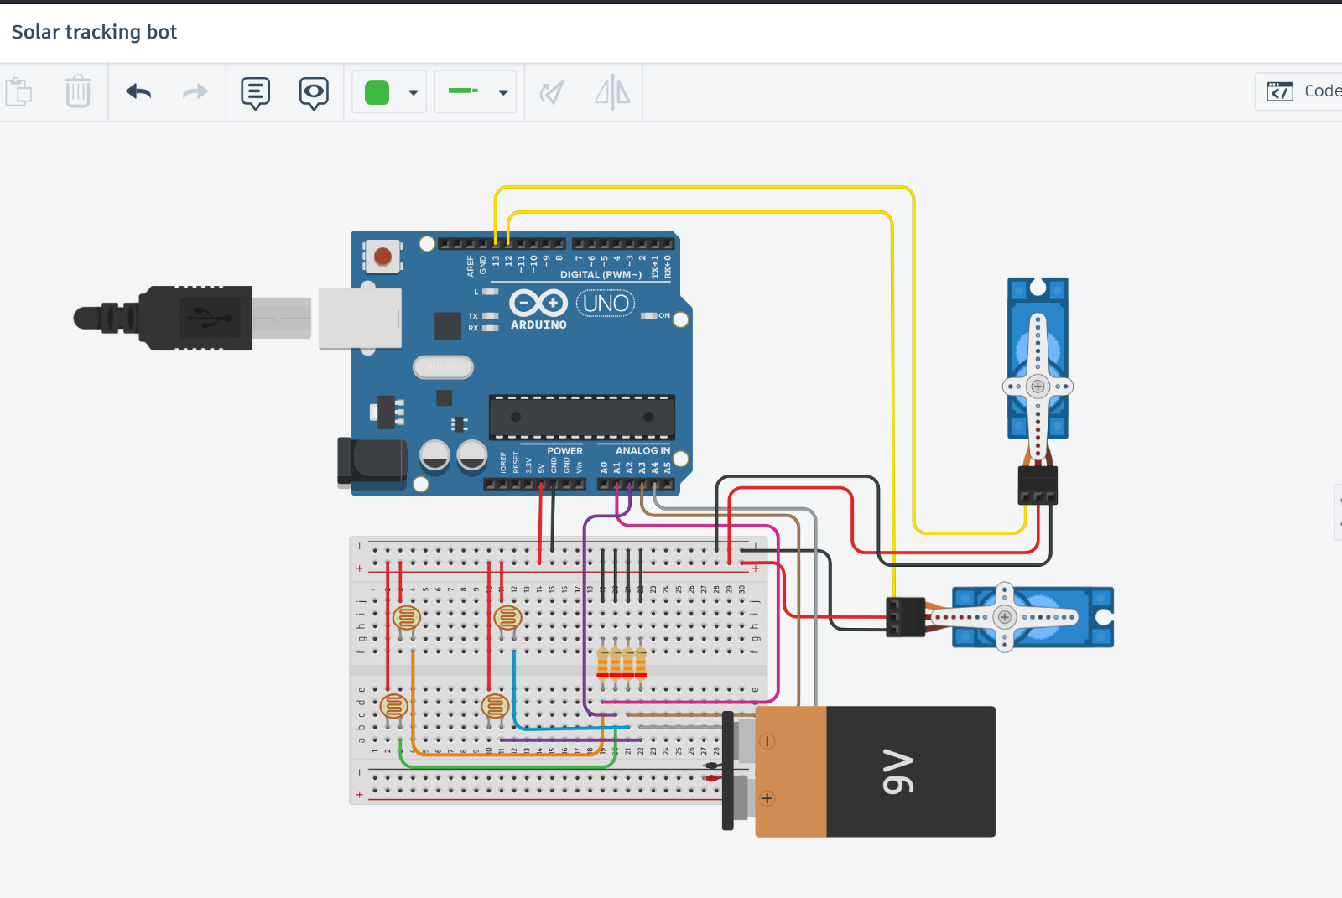Expand the collapsed right side panel handle
1342x898 pixels.
pyautogui.click(x=1337, y=511)
